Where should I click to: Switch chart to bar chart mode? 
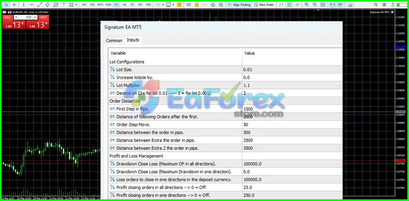tap(281, 5)
